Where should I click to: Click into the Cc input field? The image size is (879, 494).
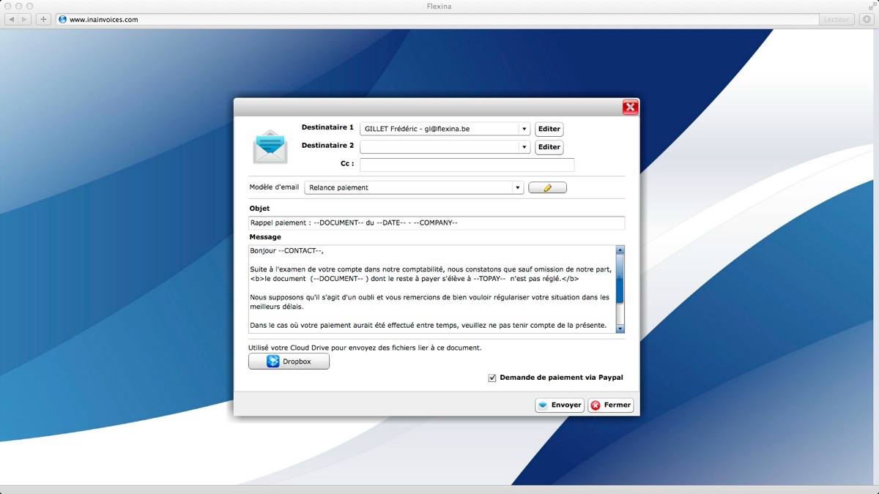click(x=467, y=165)
